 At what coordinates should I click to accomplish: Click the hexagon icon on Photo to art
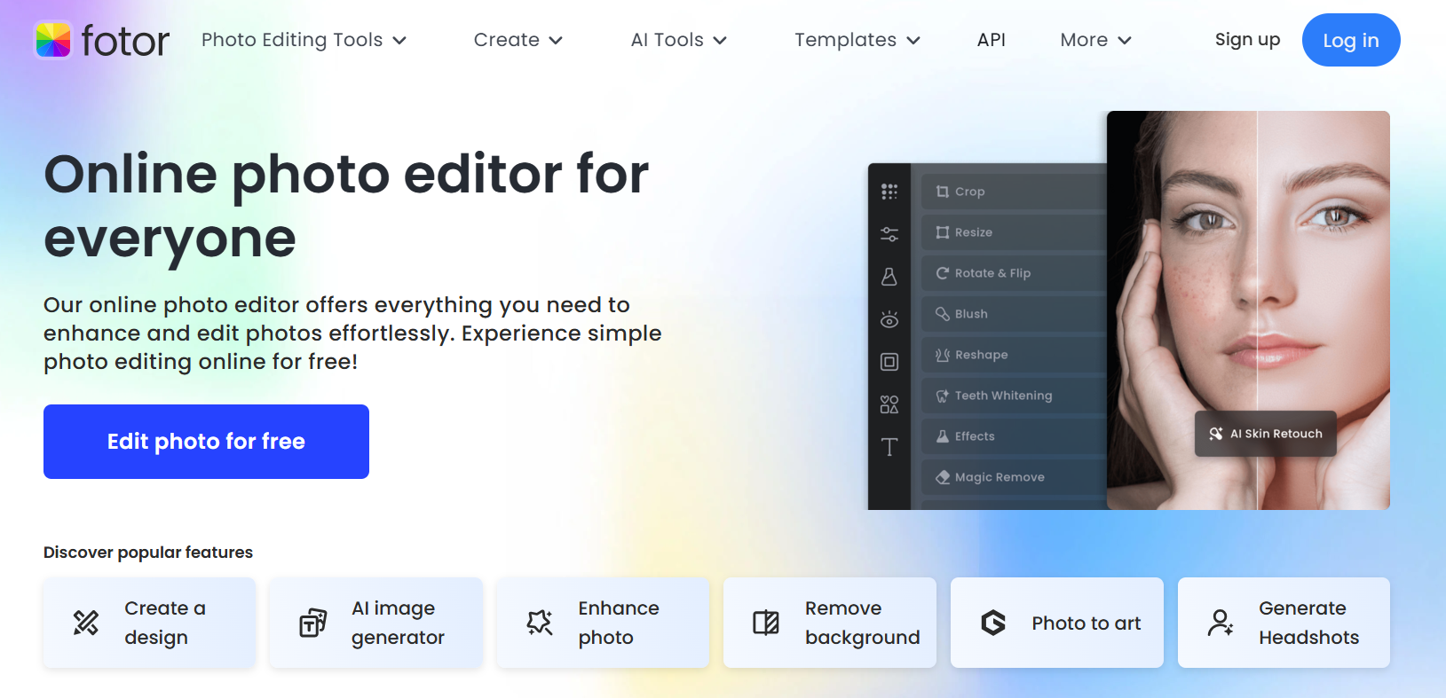pos(993,623)
